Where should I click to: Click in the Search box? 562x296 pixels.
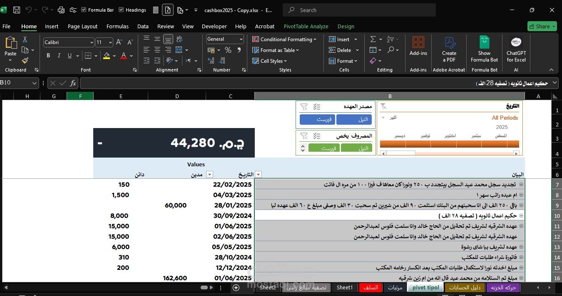tap(359, 10)
